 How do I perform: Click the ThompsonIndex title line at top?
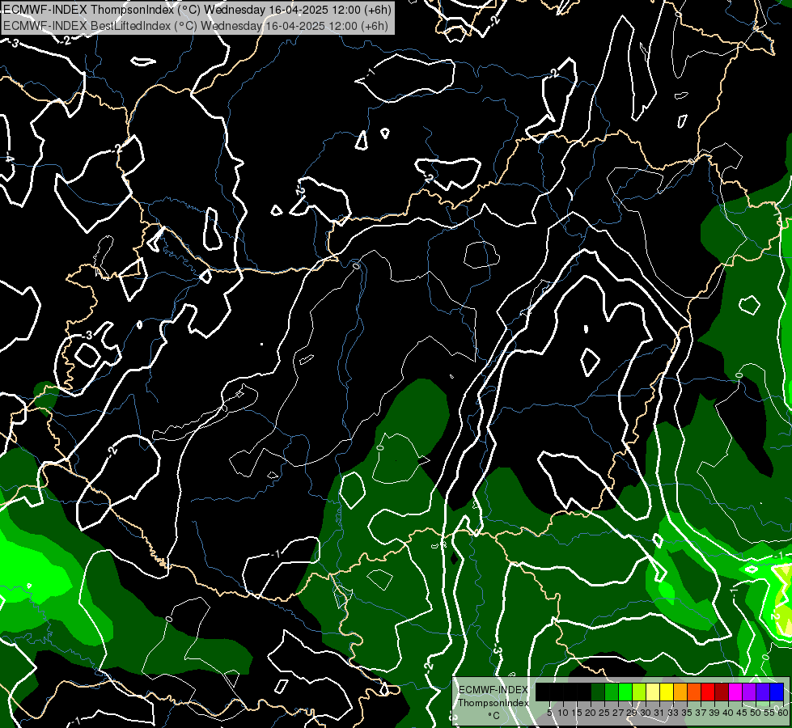pos(196,10)
